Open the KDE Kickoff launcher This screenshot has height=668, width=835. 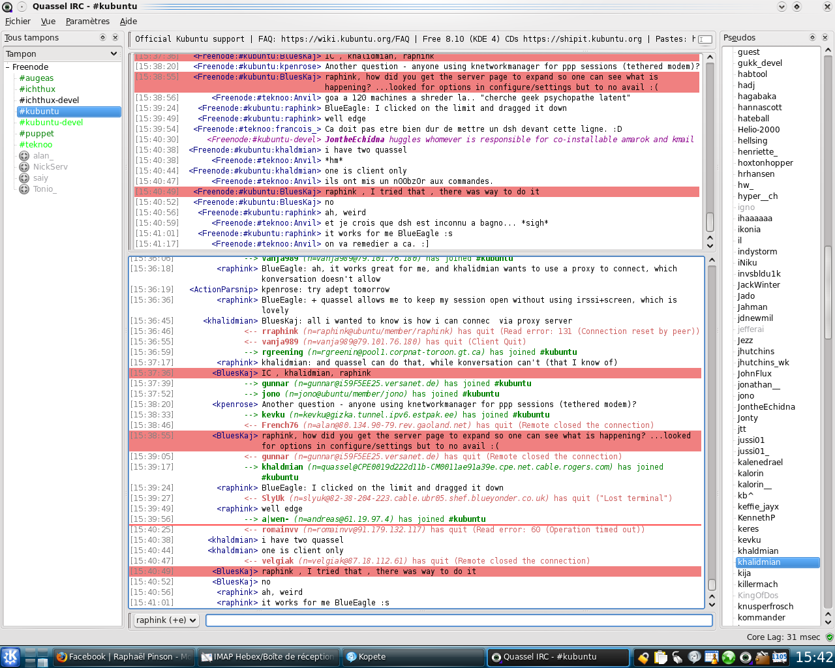[10, 657]
